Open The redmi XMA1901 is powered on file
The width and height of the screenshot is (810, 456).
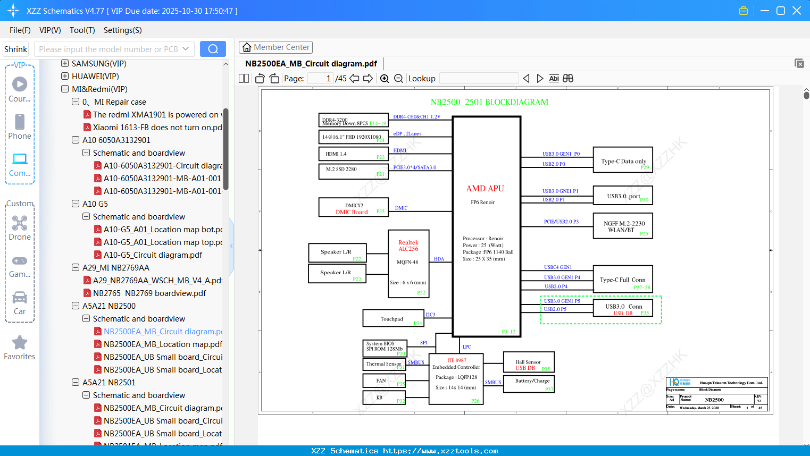click(x=158, y=114)
